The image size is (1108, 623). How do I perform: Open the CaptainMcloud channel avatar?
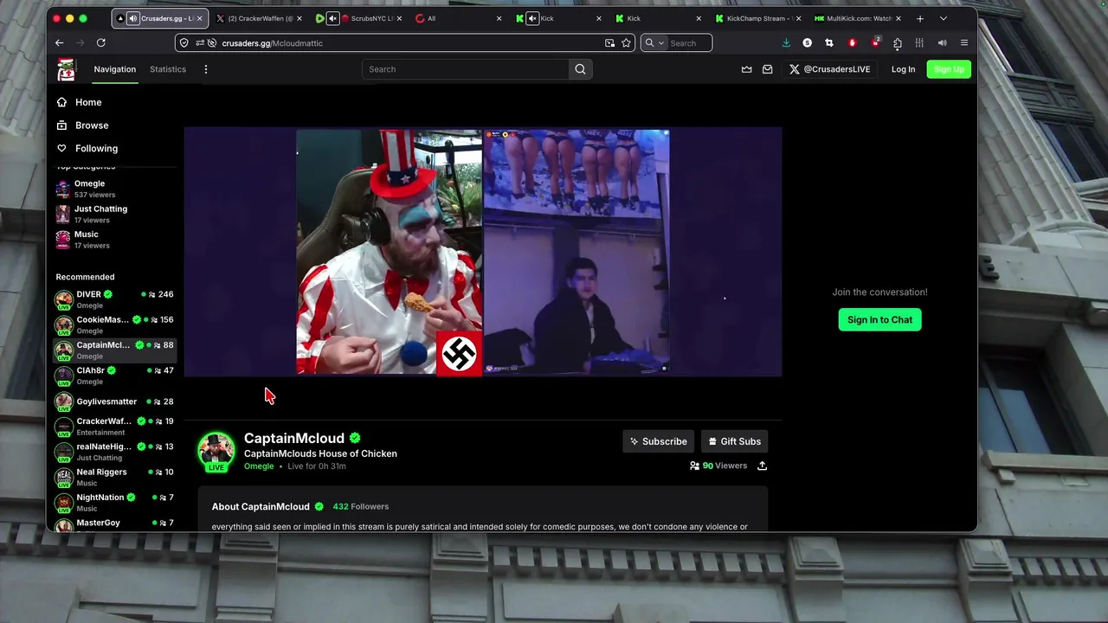coord(216,451)
